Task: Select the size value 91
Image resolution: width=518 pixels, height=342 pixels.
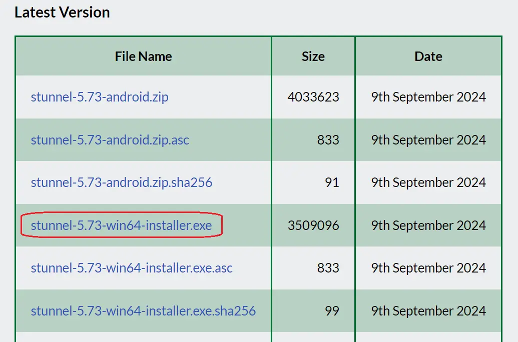Action: (332, 182)
